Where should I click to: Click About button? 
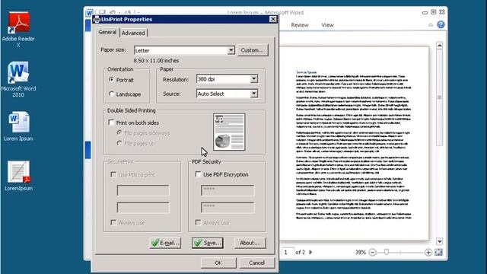click(x=250, y=243)
